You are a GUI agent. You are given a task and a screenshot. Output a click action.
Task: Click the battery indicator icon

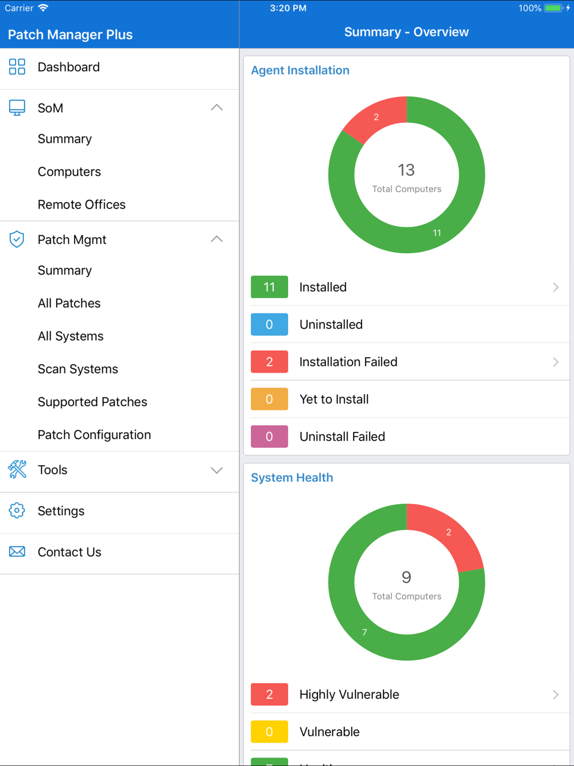tap(553, 8)
